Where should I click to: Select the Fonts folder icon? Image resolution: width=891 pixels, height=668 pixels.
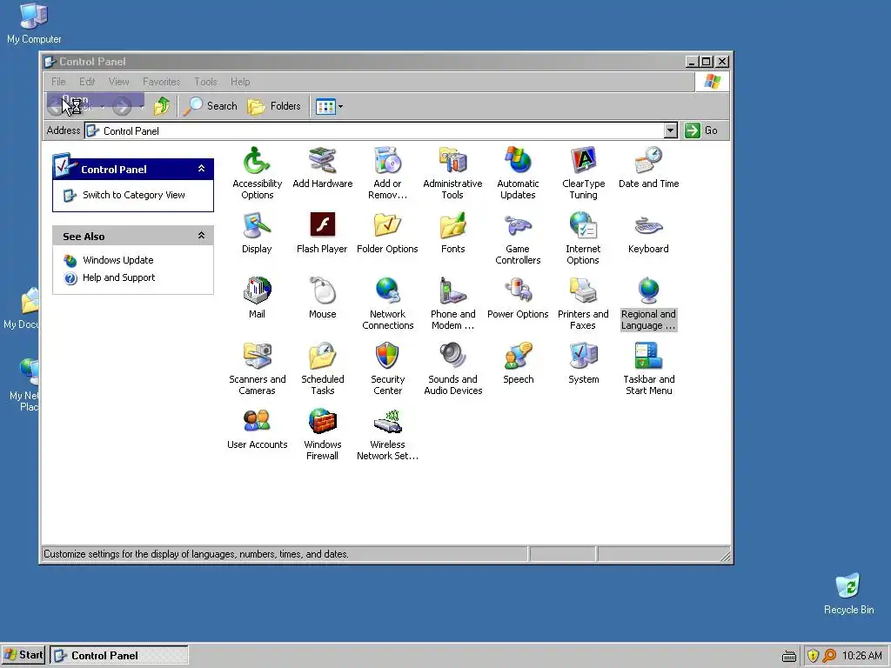452,233
